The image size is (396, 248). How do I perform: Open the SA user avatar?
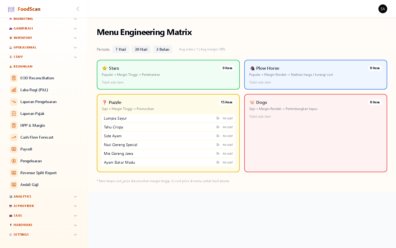tap(383, 9)
